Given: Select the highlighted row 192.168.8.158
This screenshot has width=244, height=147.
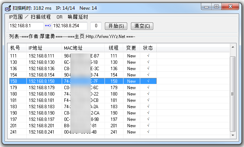Looking at the screenshot, I should (83, 81).
